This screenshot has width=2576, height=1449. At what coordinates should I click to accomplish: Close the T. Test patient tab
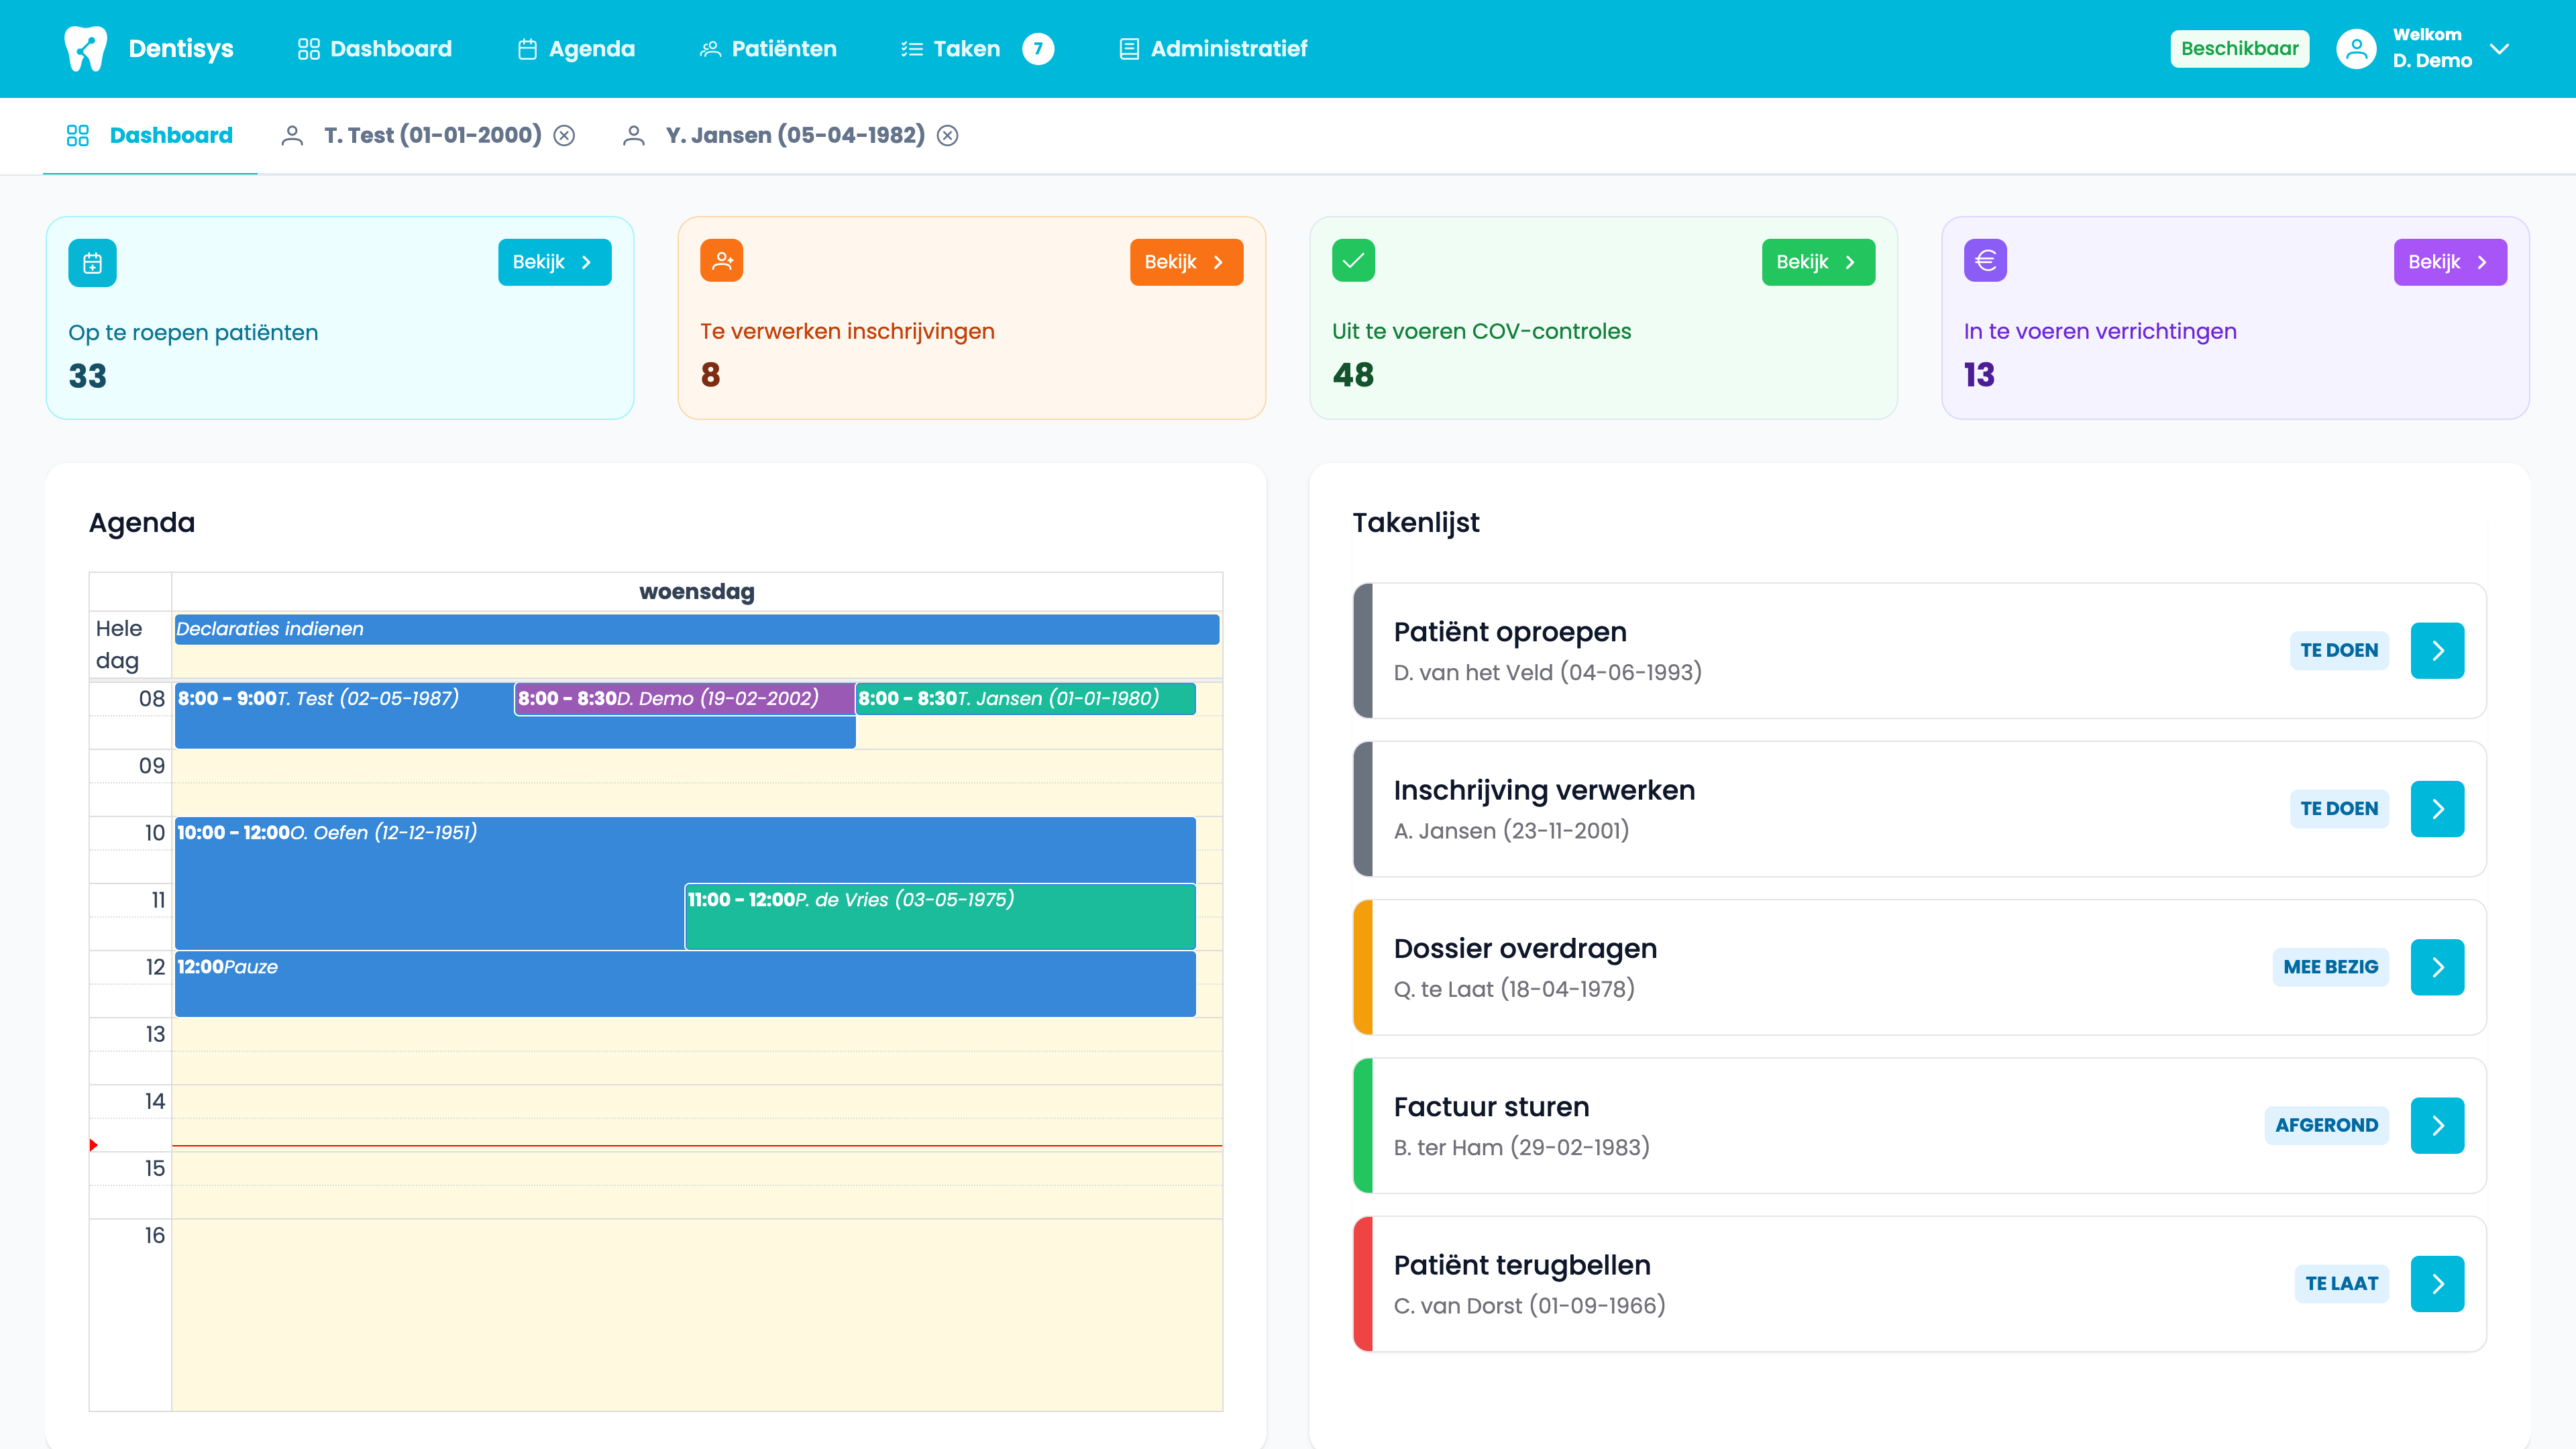[x=564, y=135]
